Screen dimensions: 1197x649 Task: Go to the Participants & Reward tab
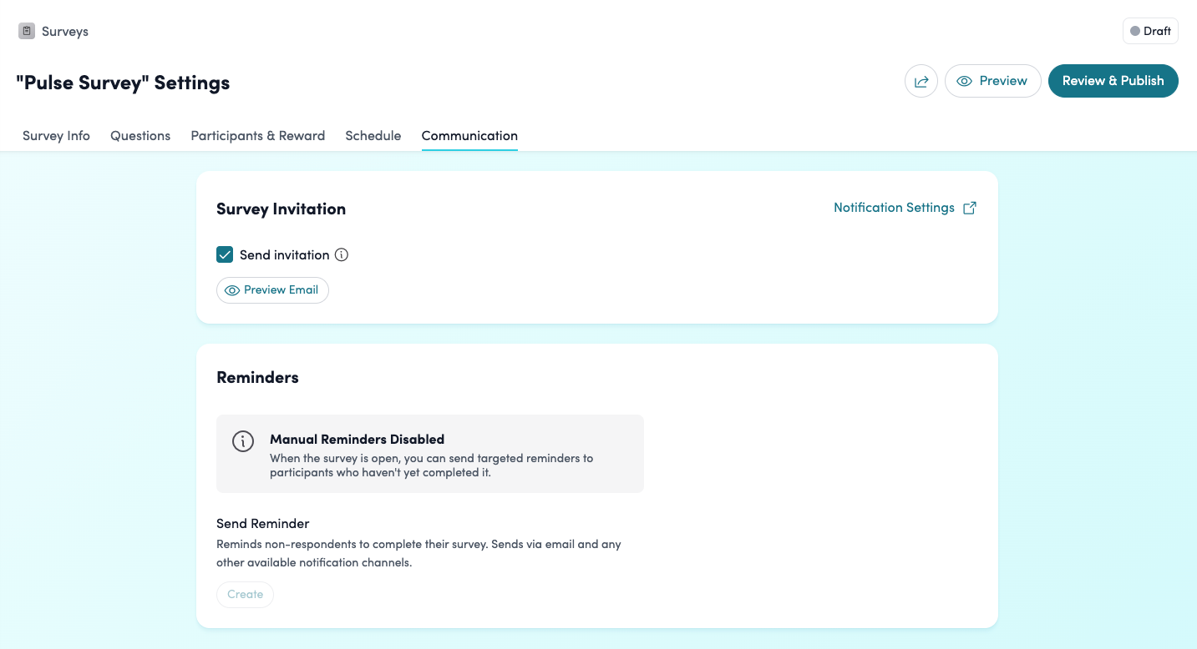click(x=257, y=136)
